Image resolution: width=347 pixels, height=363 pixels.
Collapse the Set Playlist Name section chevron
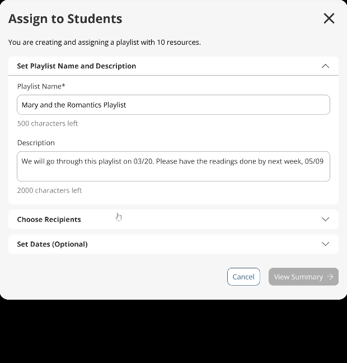(x=325, y=66)
